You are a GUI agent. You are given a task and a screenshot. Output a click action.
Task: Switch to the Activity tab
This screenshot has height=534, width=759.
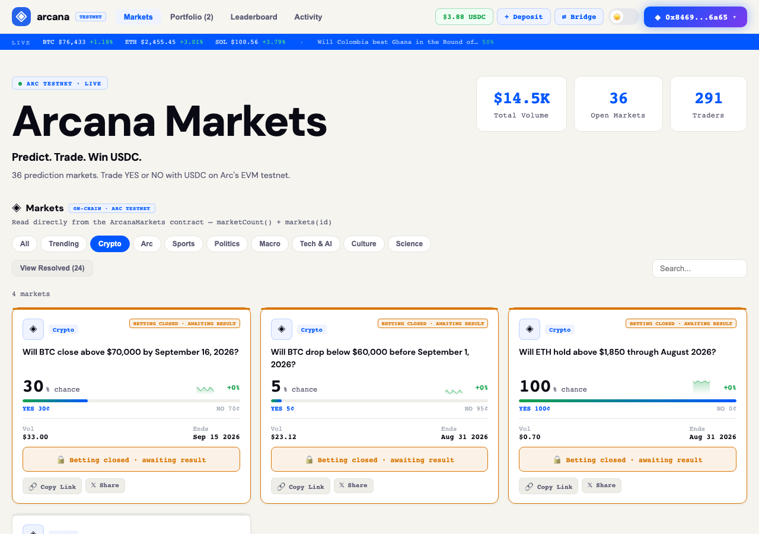pyautogui.click(x=308, y=17)
